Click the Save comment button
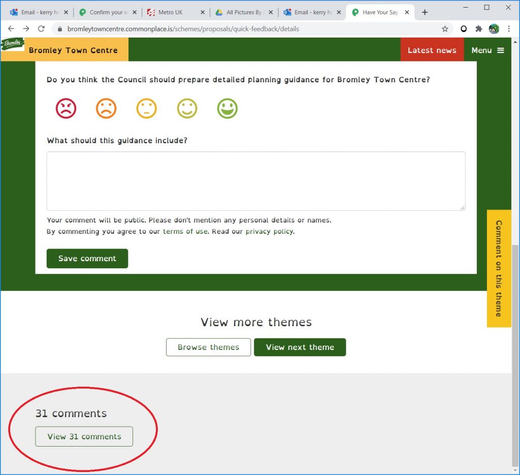520x475 pixels. tap(87, 259)
